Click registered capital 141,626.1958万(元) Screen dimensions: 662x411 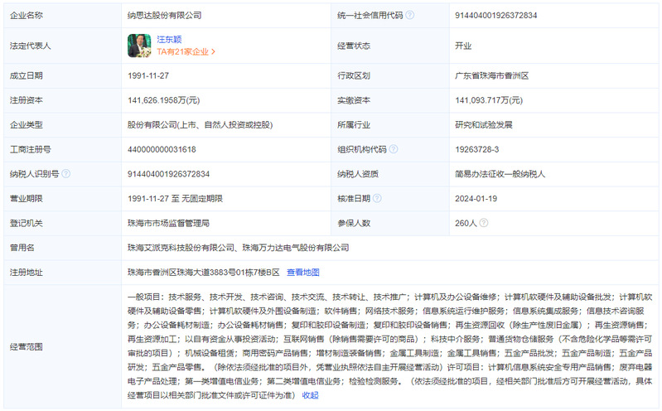(x=163, y=100)
